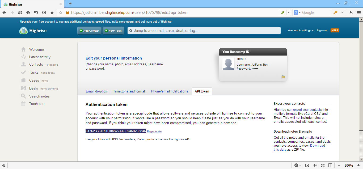Open browser history clock icon
This screenshot has width=363, height=169.
tap(44, 12)
